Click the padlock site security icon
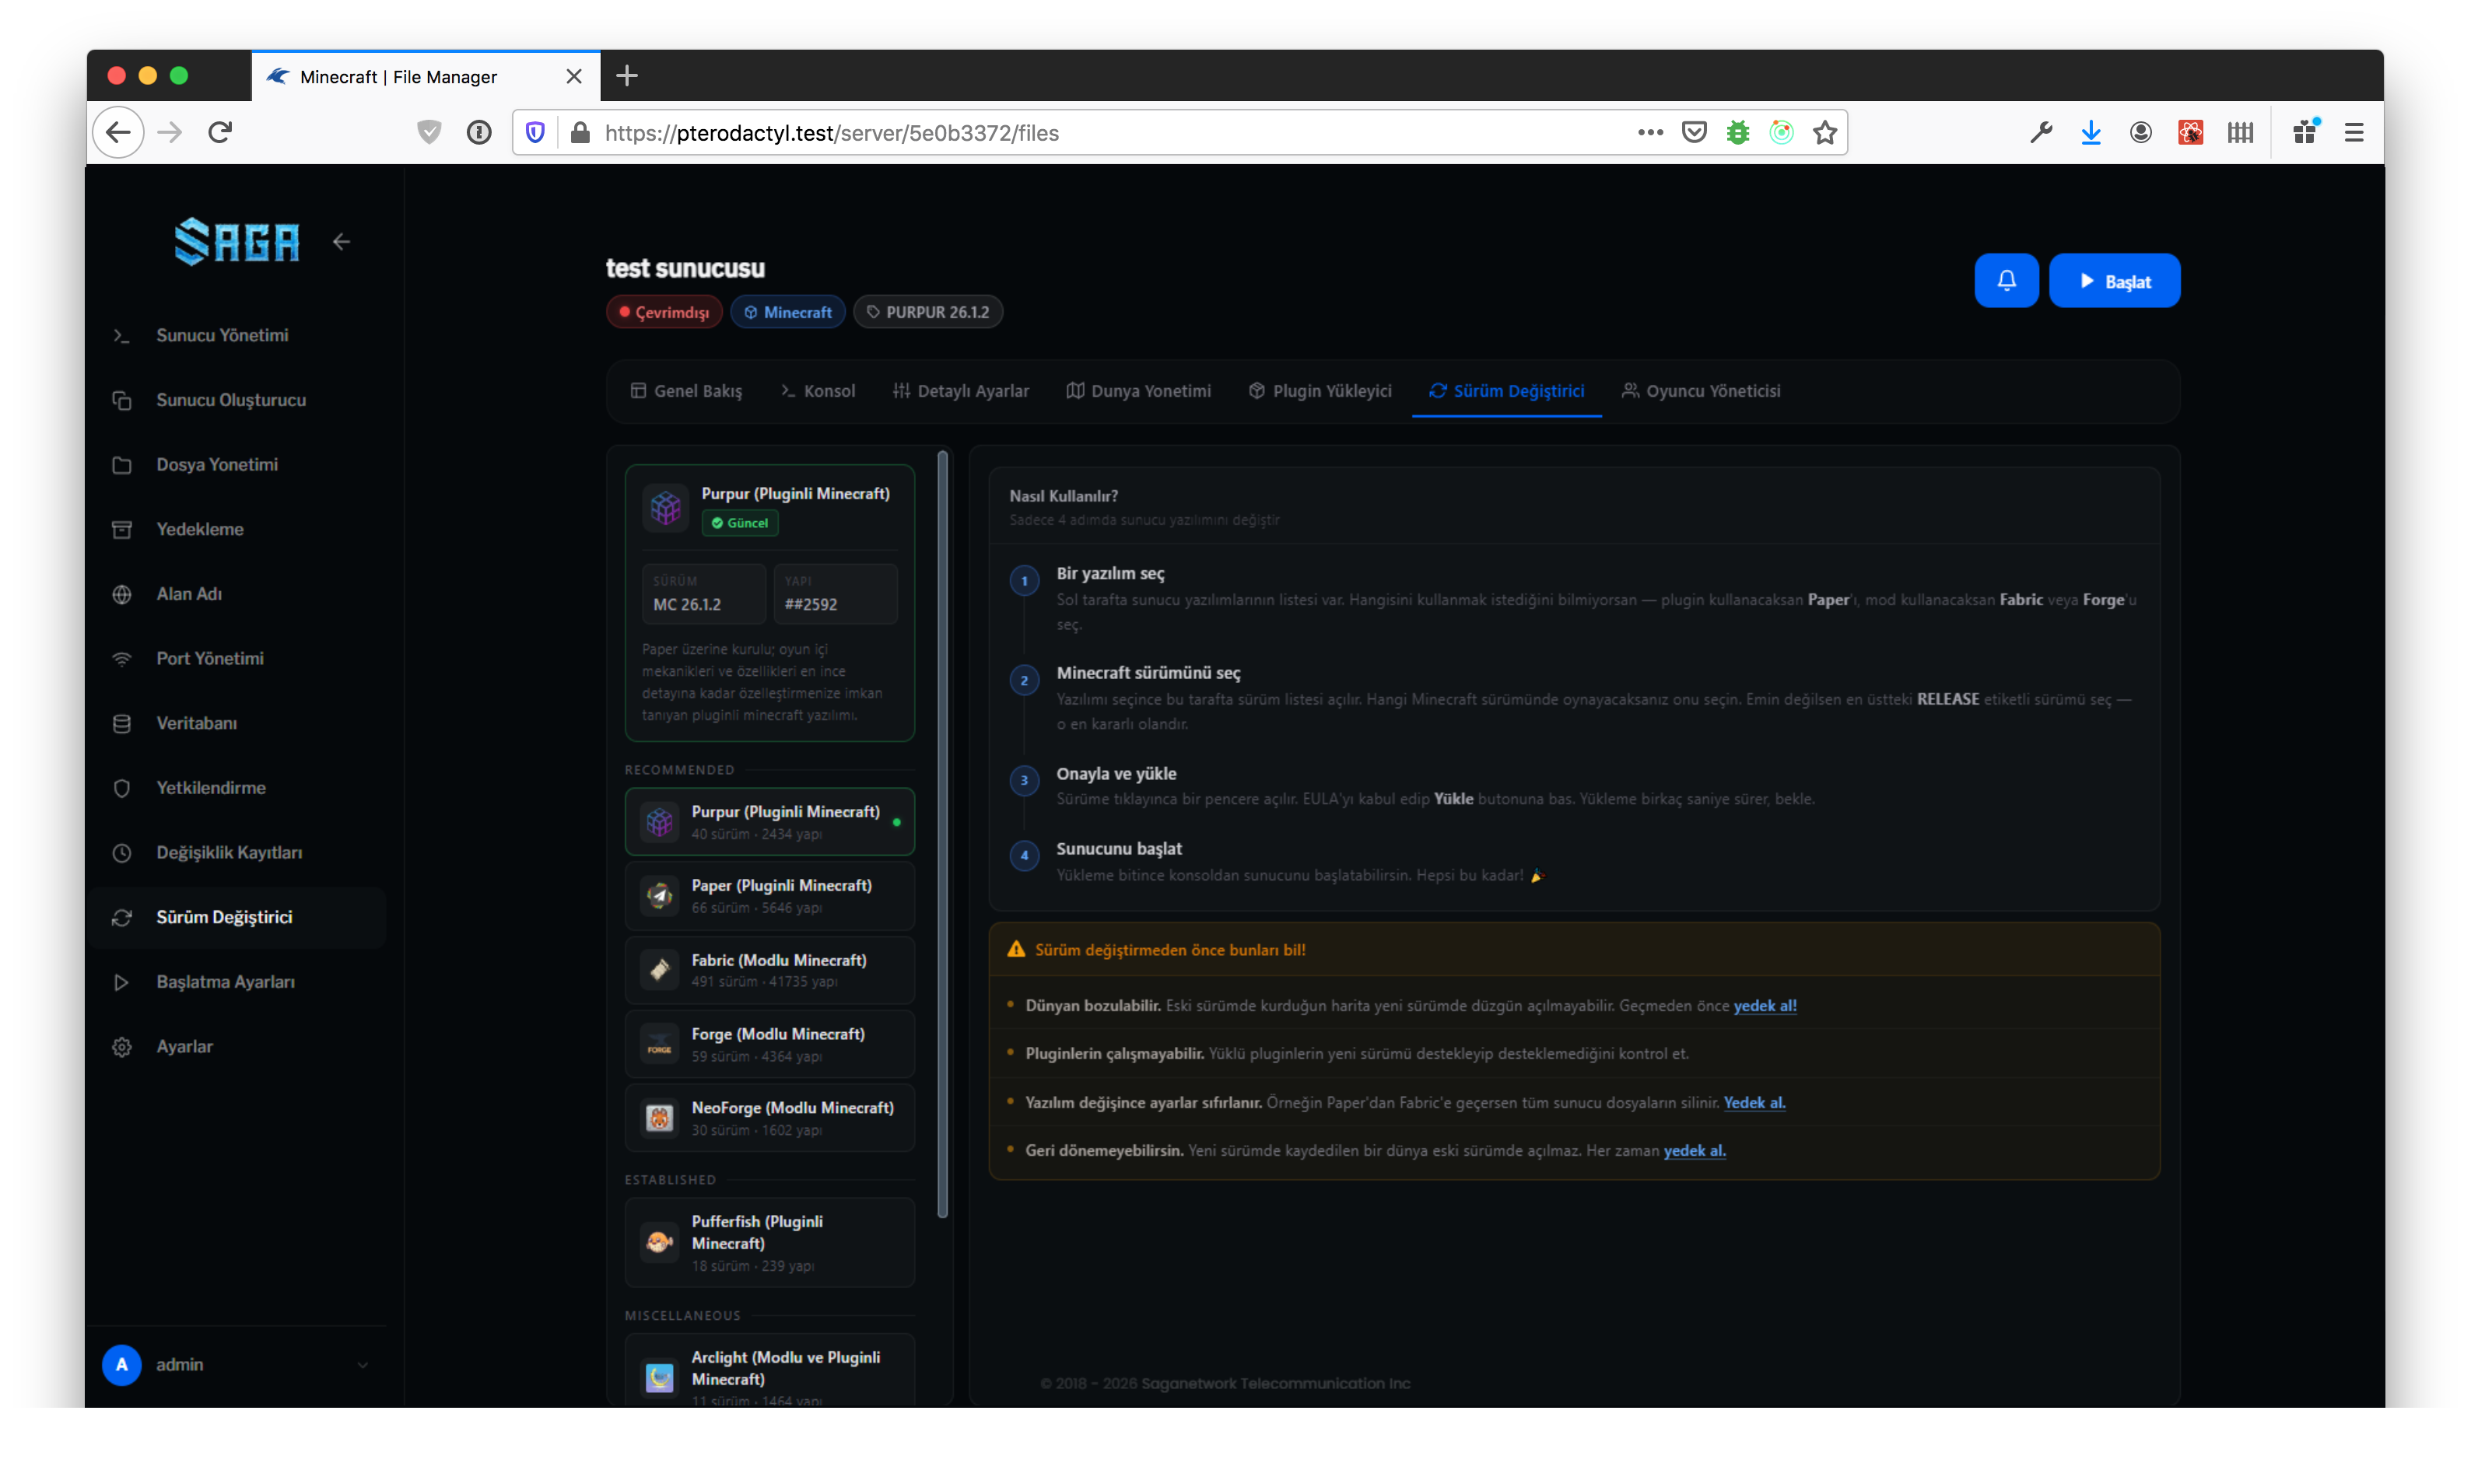Screen dimensions: 2471x1484 pos(580,133)
